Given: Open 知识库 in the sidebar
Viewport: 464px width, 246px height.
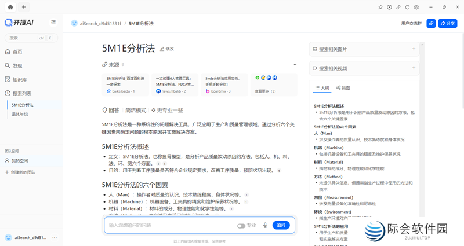Looking at the screenshot, I should point(19,79).
